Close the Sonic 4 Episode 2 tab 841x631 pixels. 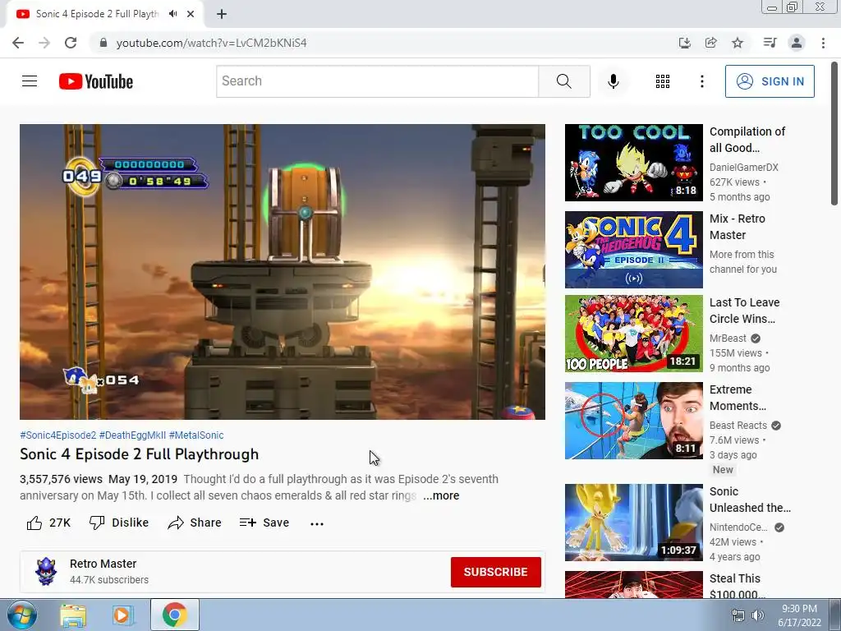pyautogui.click(x=191, y=14)
